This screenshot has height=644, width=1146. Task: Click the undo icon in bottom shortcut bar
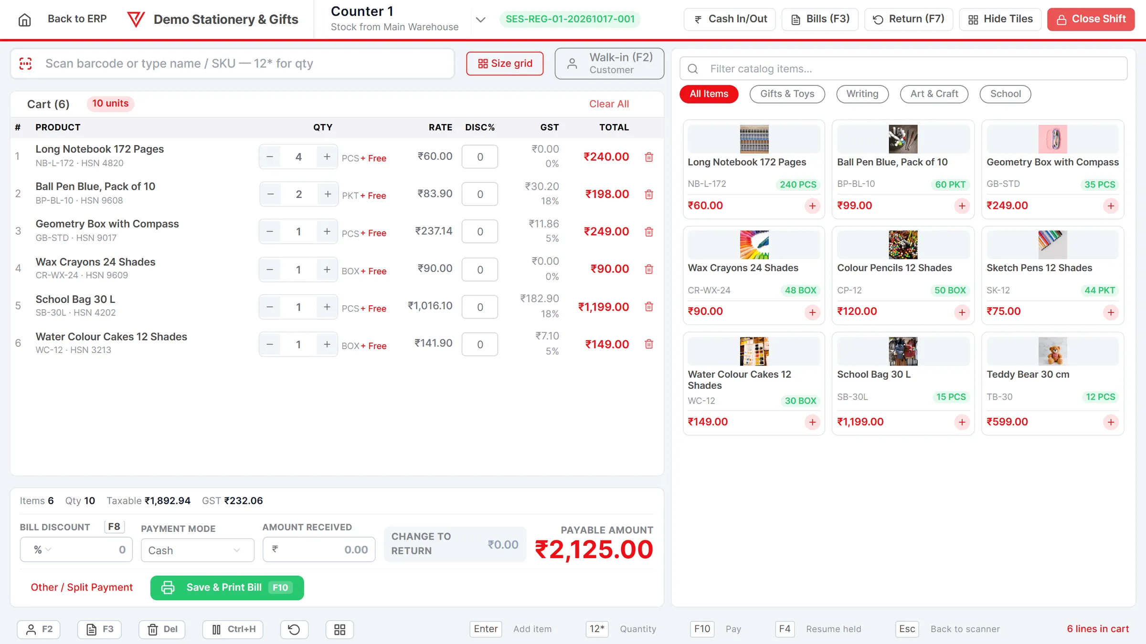[294, 629]
